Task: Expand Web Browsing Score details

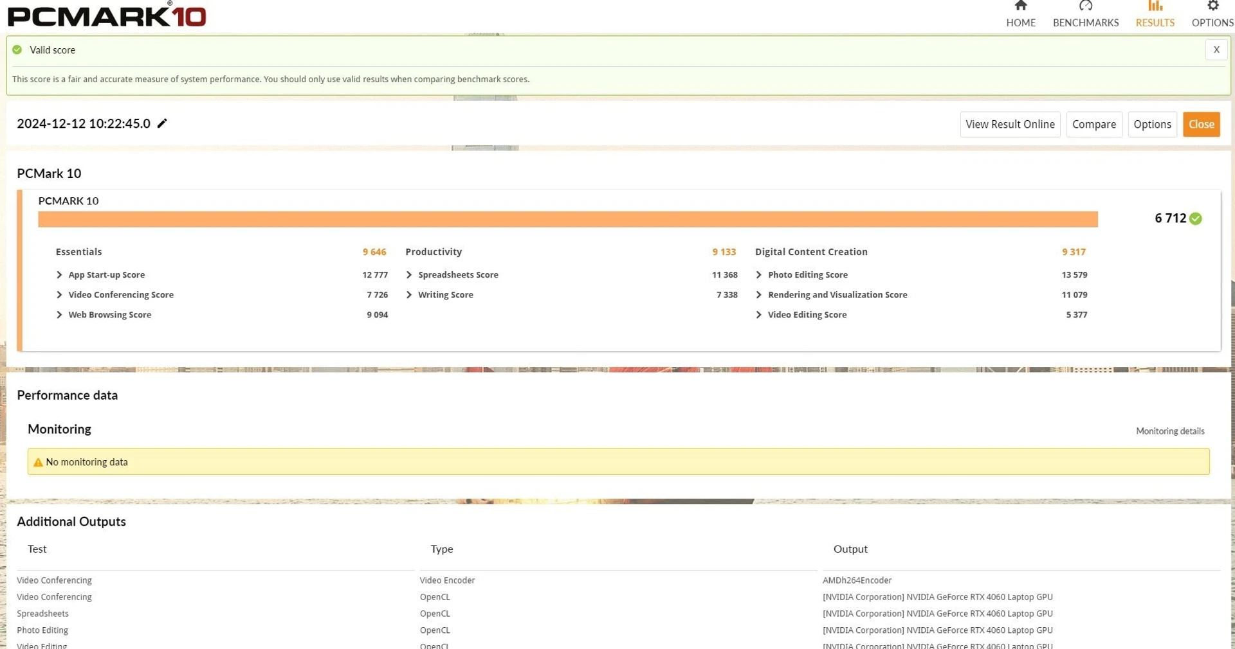Action: 59,315
